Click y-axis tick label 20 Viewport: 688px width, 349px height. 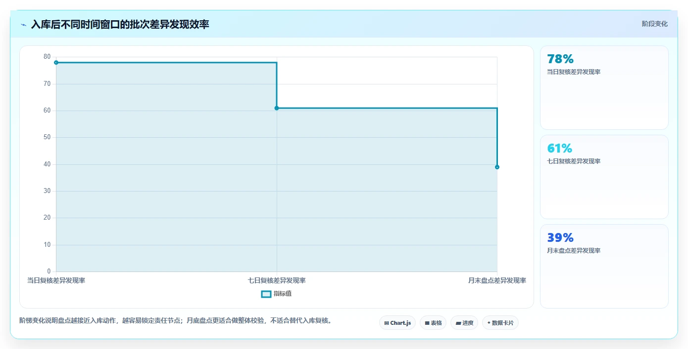point(47,218)
